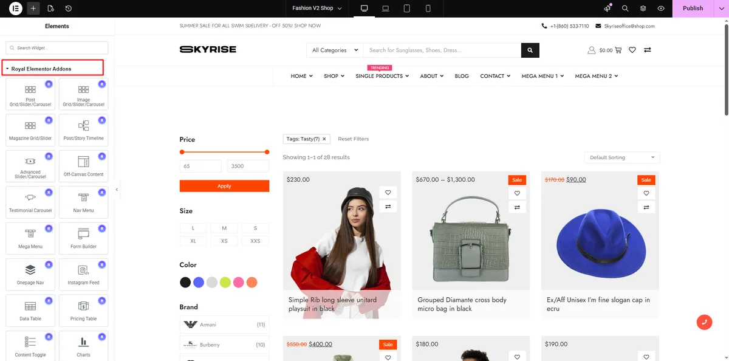Open the What's New megaphone icon
The width and height of the screenshot is (729, 361).
(x=607, y=9)
